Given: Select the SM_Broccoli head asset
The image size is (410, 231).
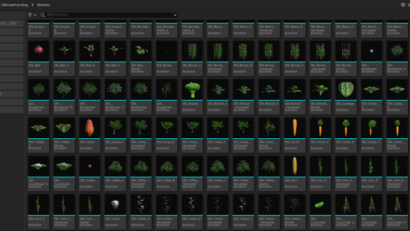Looking at the screenshot, I should tap(192, 97).
